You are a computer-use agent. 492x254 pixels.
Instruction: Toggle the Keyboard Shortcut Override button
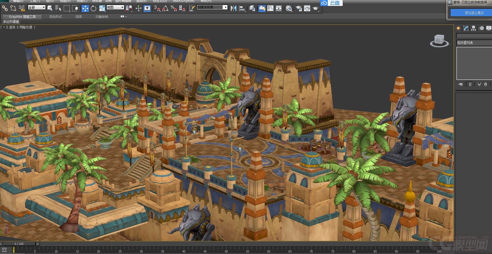[147, 8]
